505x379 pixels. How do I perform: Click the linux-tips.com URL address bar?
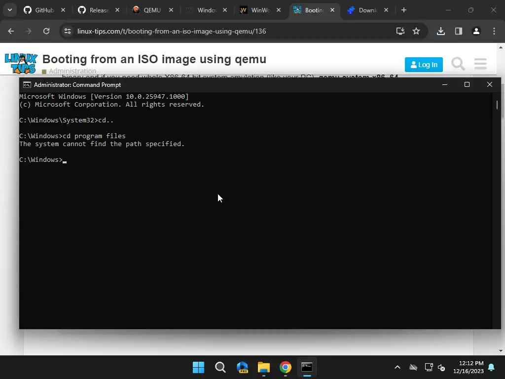pos(172,31)
